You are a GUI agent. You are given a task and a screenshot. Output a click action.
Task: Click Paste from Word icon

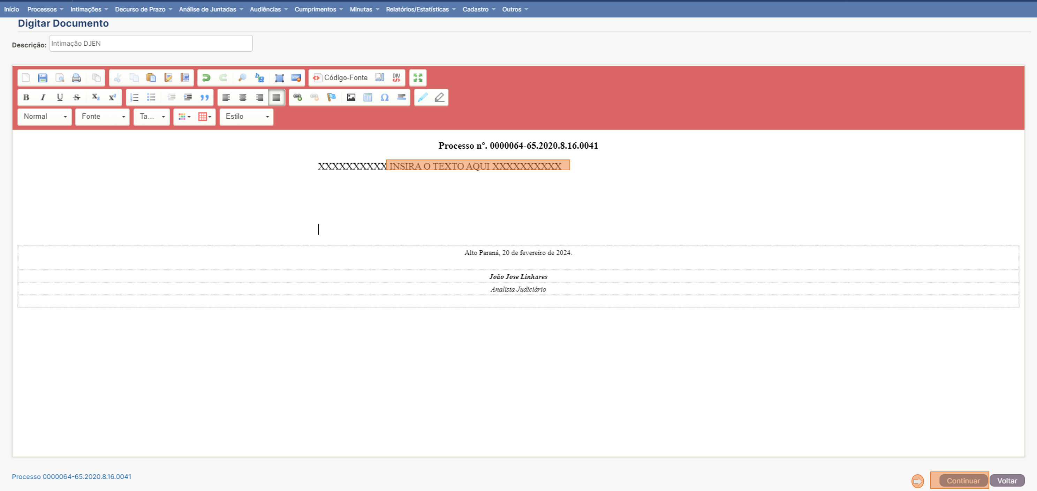(185, 78)
